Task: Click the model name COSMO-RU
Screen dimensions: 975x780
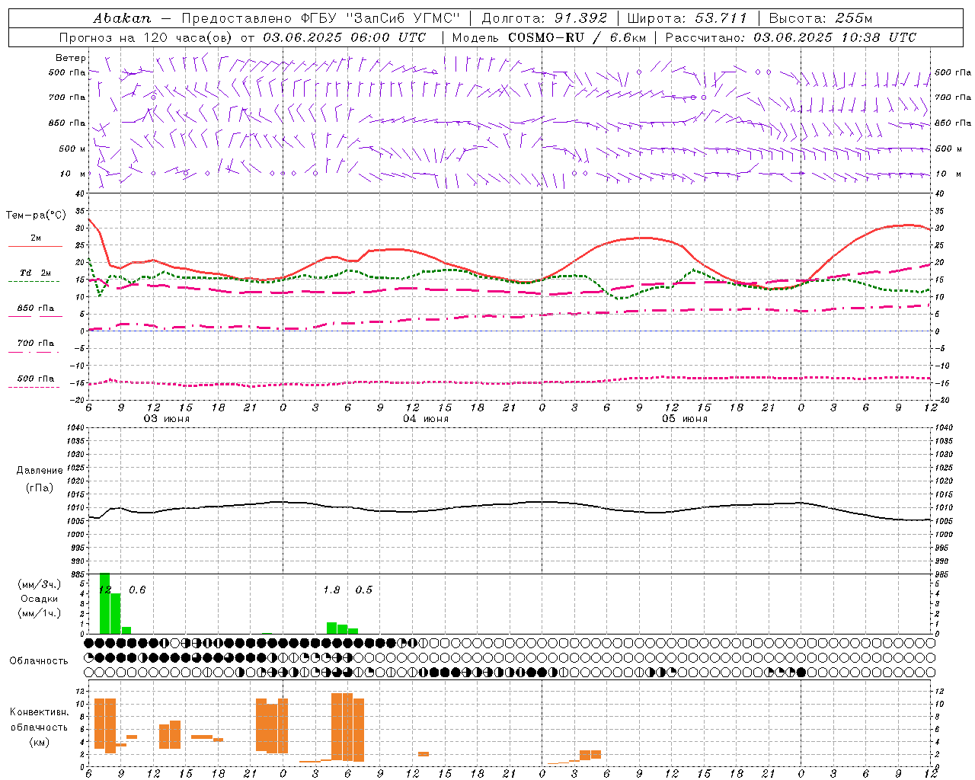Action: (546, 37)
